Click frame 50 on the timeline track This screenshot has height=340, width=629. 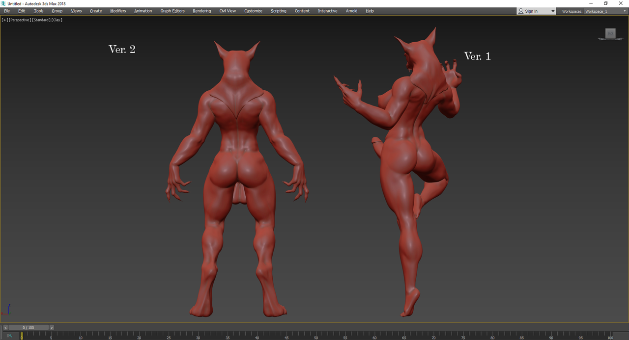pyautogui.click(x=316, y=336)
